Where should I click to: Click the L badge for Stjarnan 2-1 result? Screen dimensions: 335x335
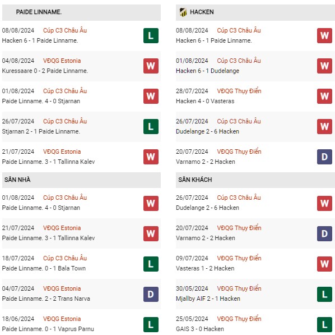(151, 126)
